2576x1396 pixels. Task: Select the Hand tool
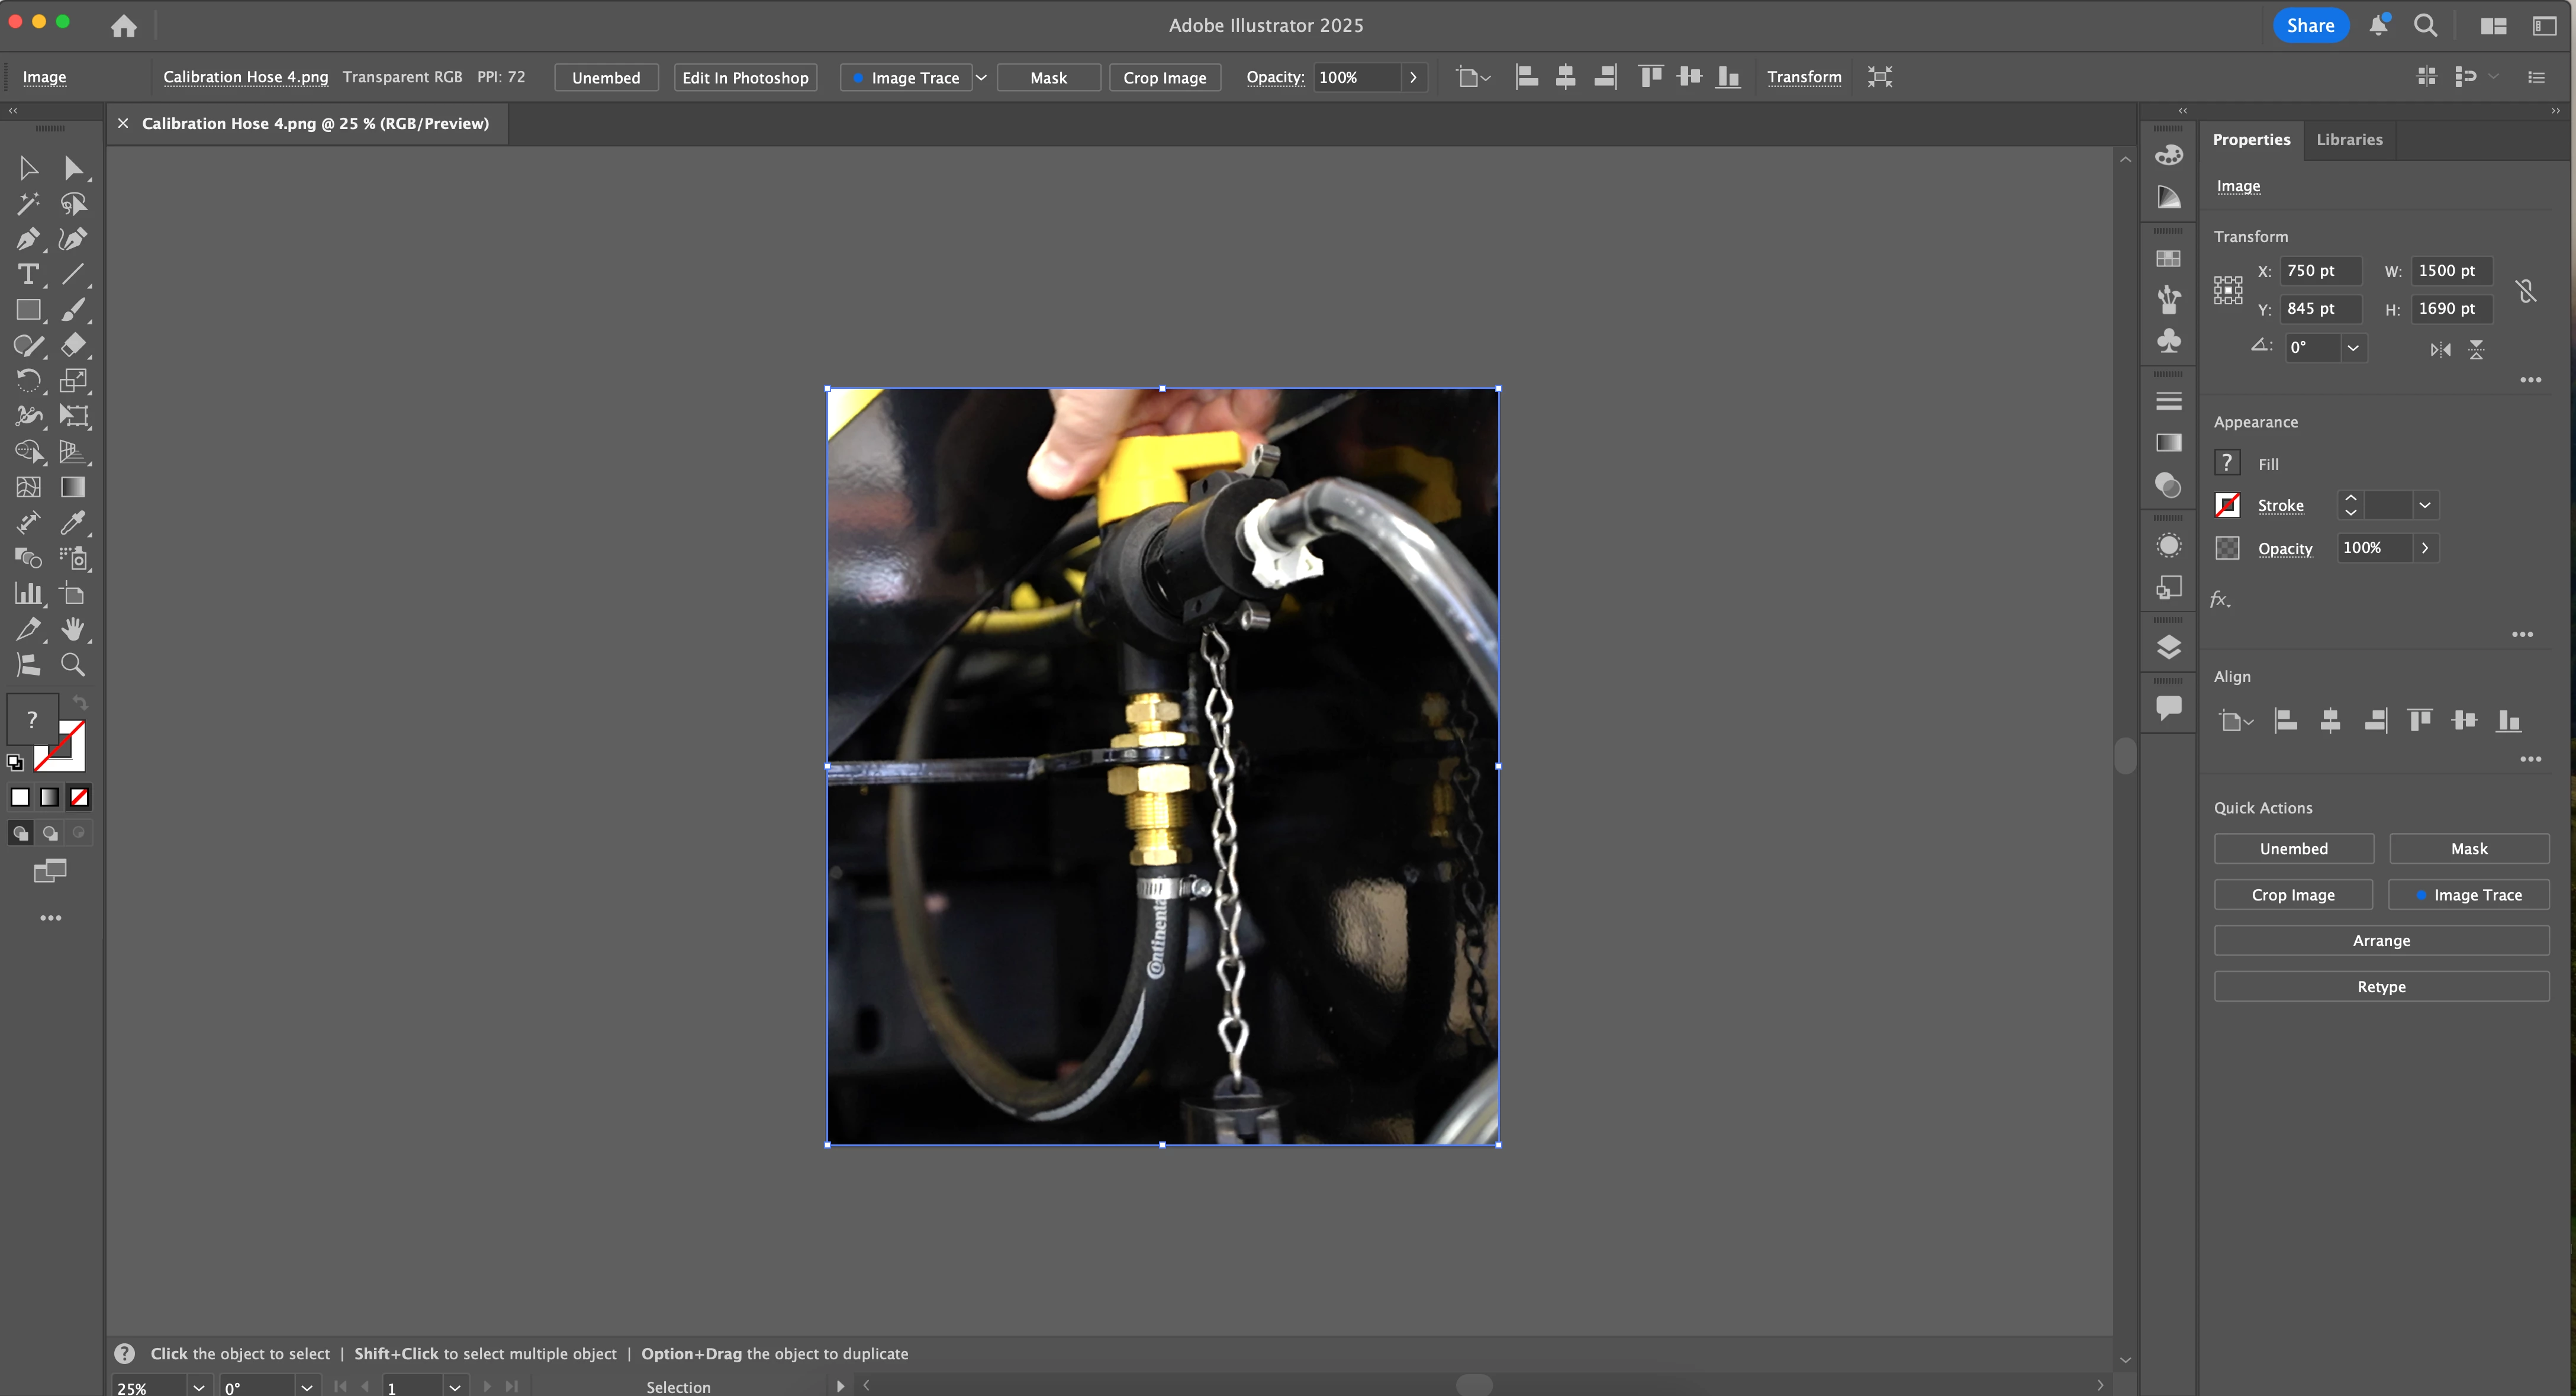[x=73, y=629]
